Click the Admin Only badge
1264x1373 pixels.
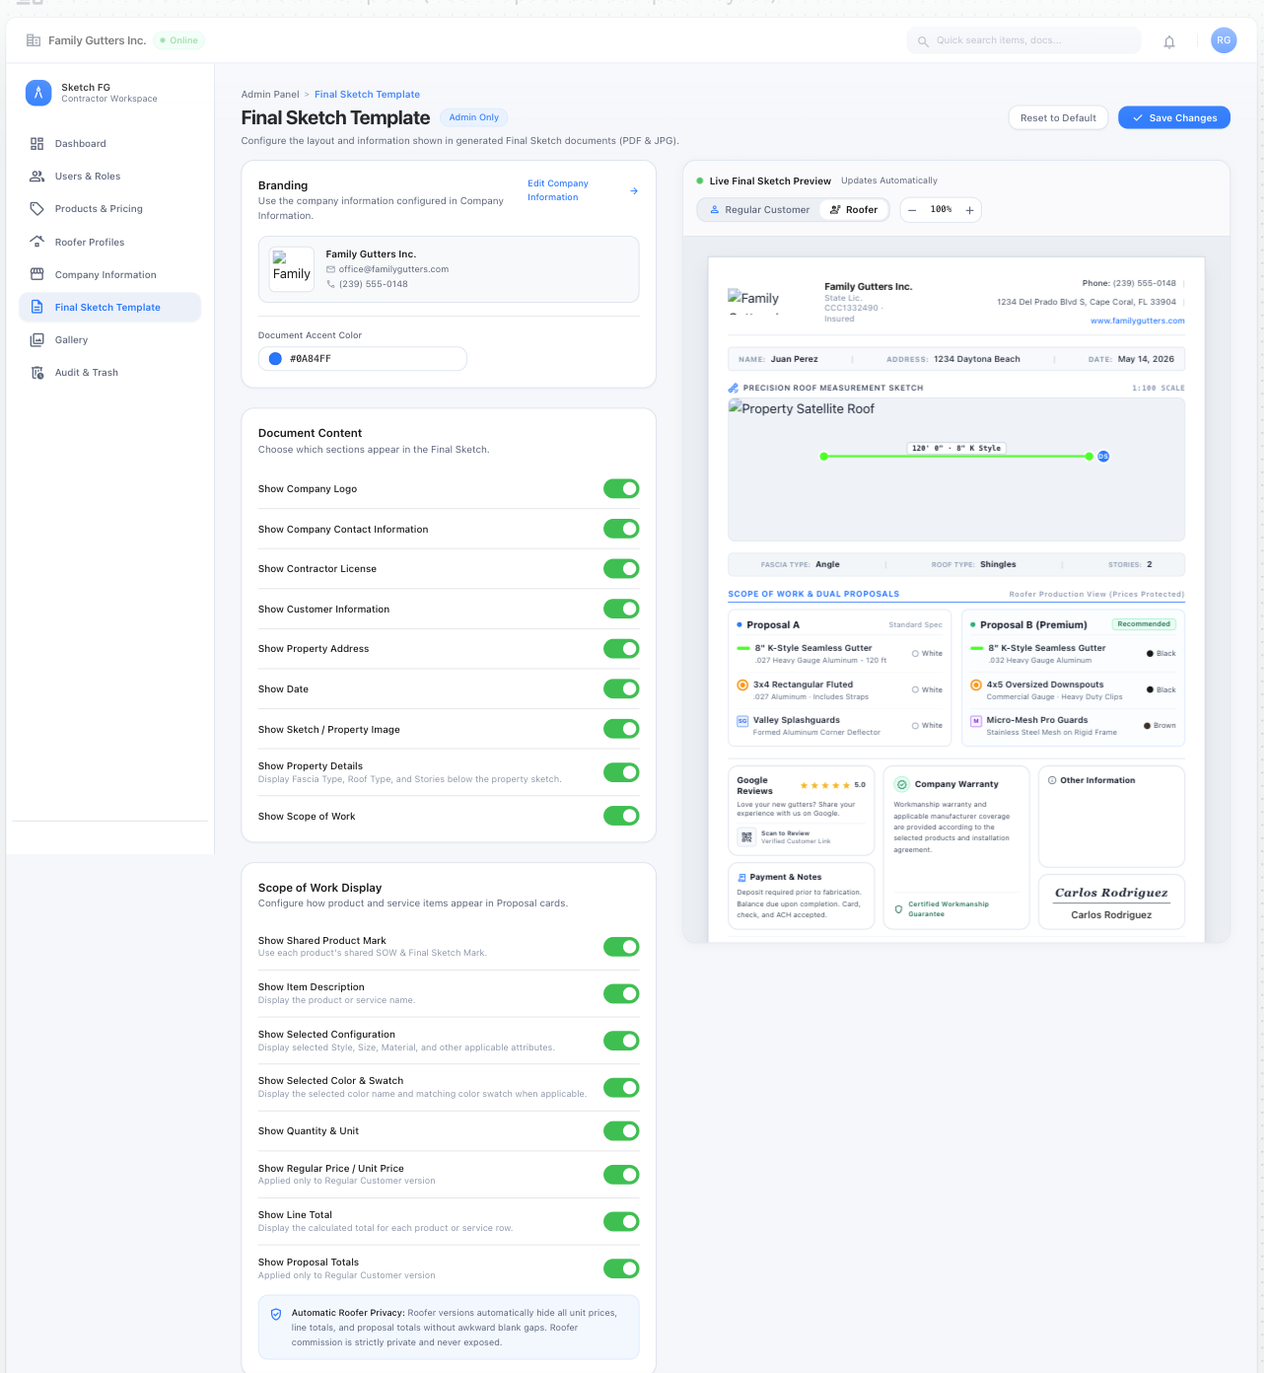tap(474, 117)
